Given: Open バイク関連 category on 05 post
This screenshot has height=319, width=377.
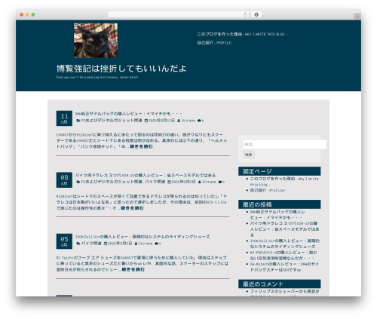Looking at the screenshot, I should tap(91, 244).
